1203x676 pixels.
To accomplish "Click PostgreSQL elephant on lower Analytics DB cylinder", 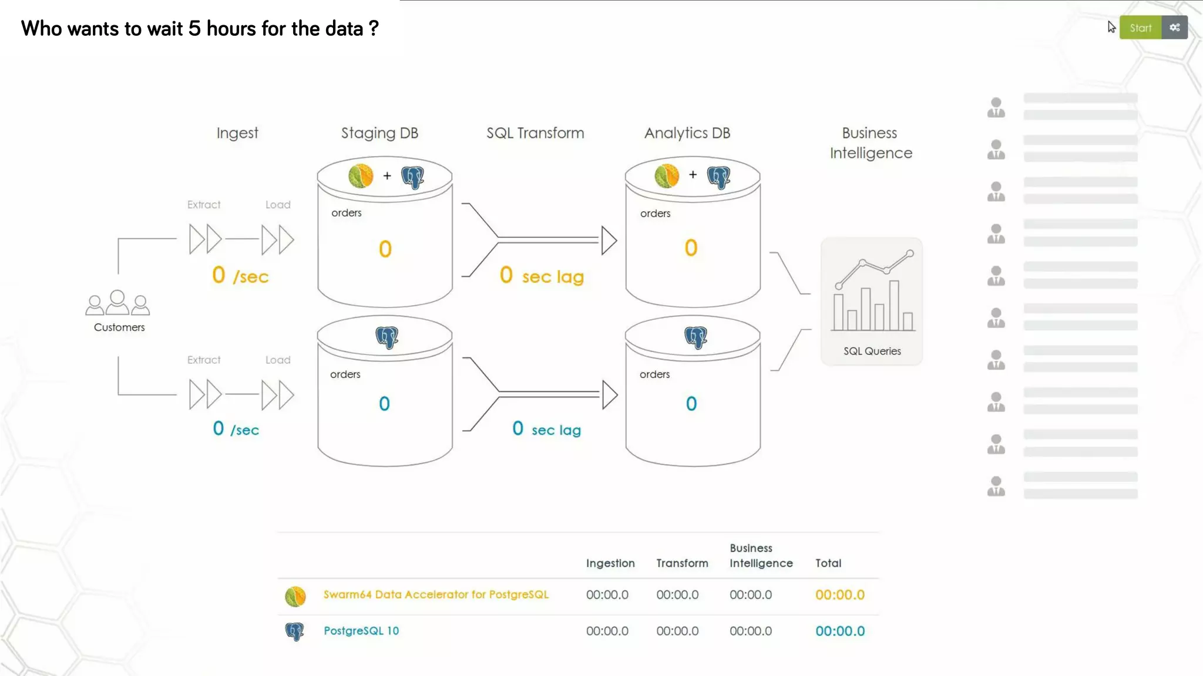I will click(695, 337).
